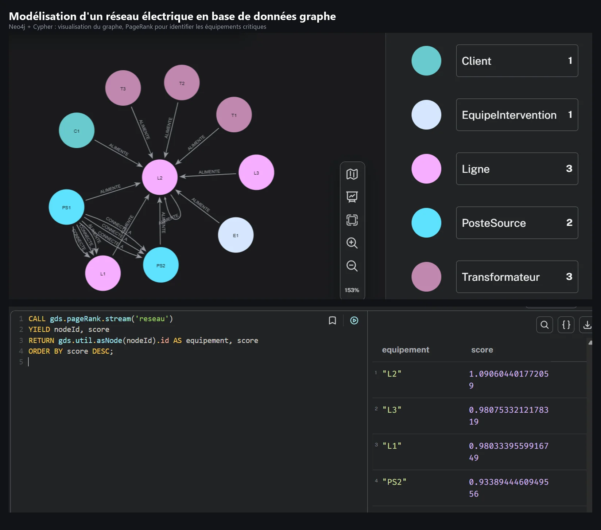This screenshot has width=601, height=530.
Task: Download the query results
Action: 587,325
